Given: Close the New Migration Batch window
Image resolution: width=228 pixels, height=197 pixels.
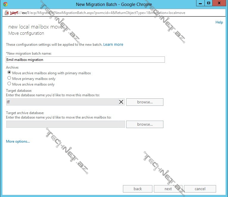Looking at the screenshot, I should [219, 3].
